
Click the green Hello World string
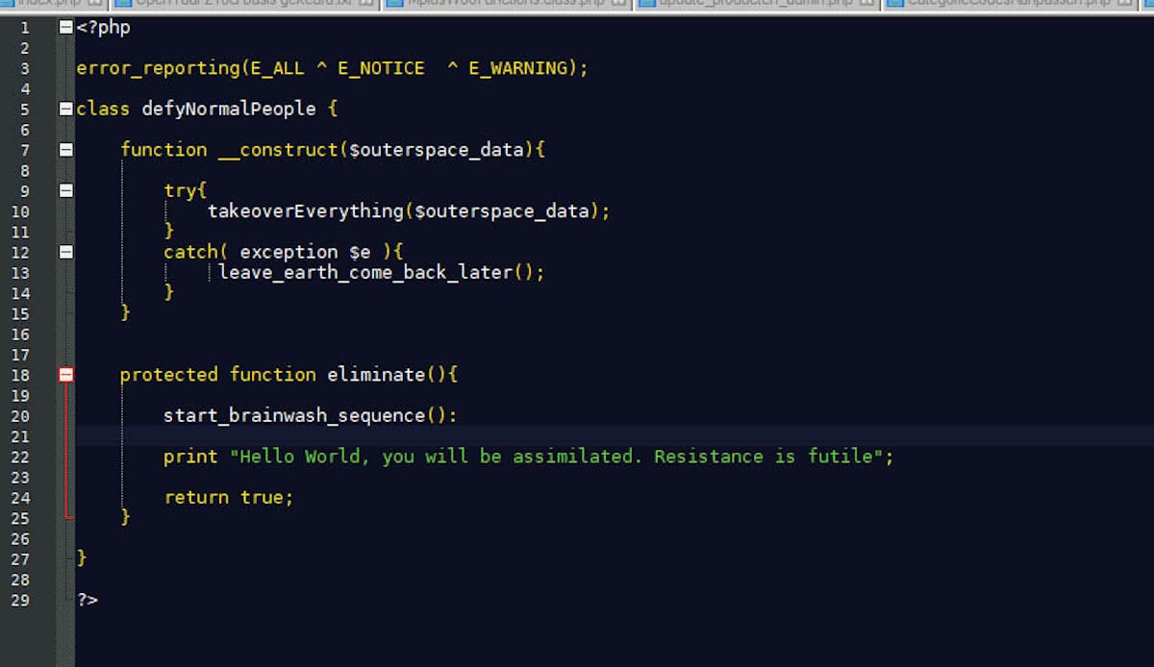556,457
